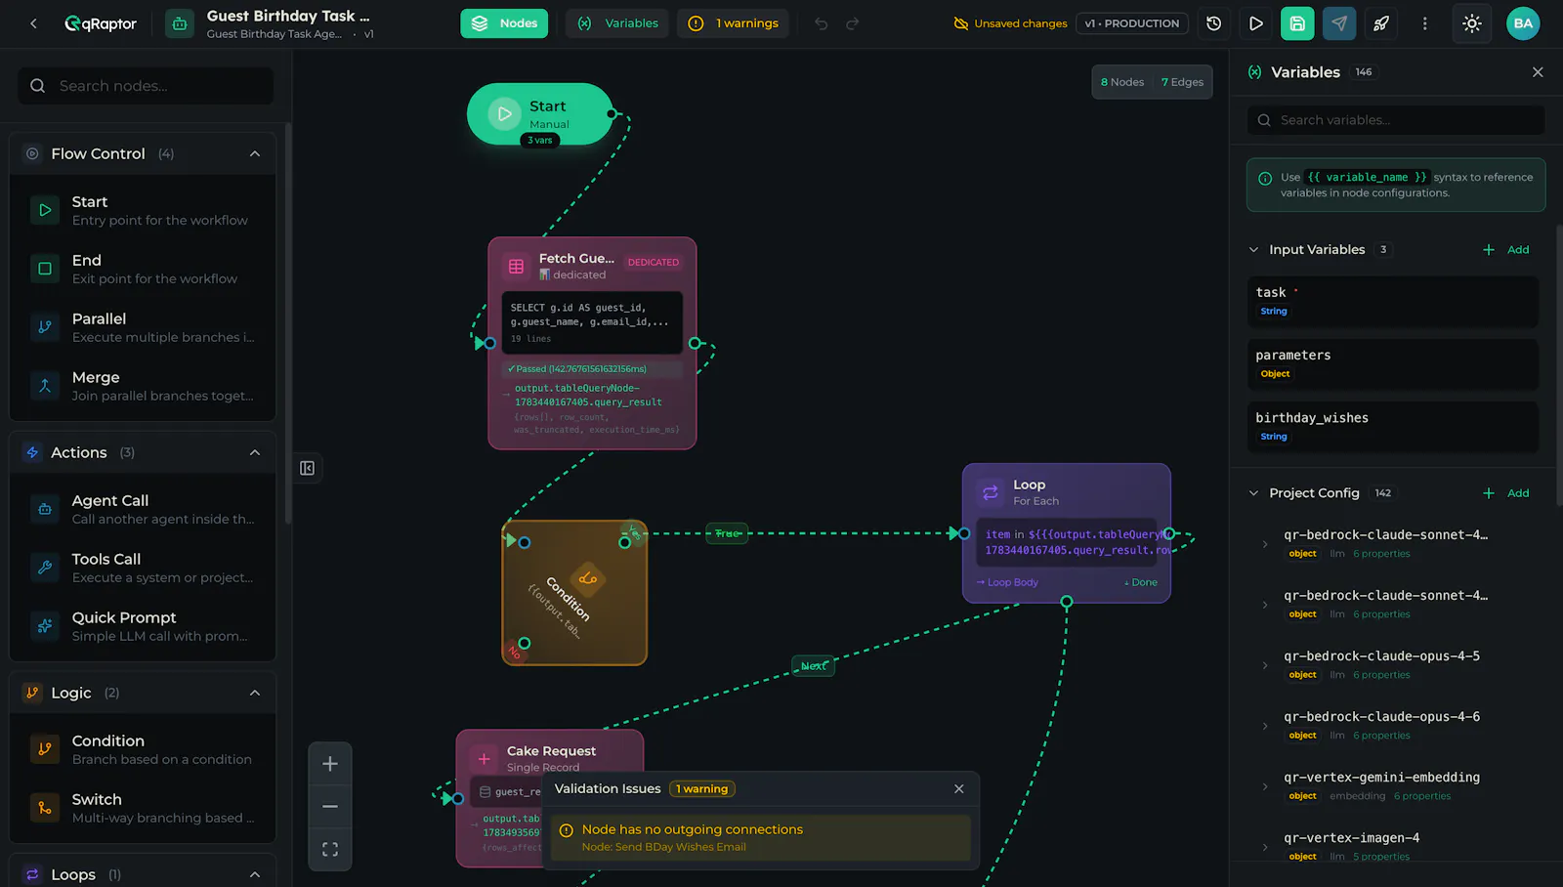Open version history clock icon
This screenshot has height=887, width=1563.
click(1214, 23)
